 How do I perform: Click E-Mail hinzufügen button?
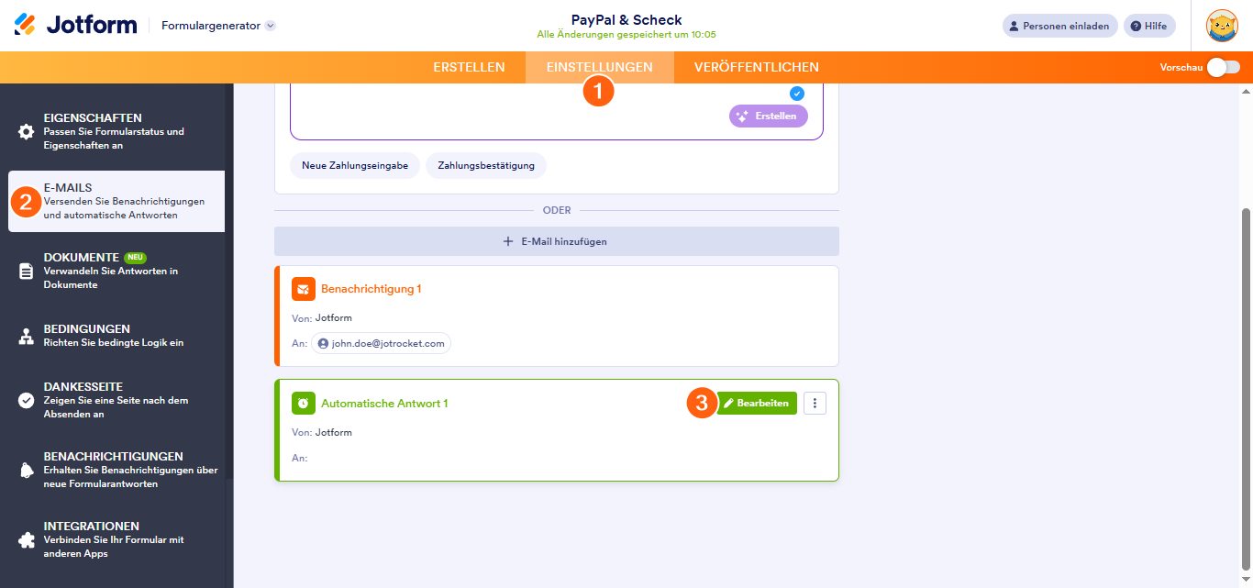[x=556, y=241]
